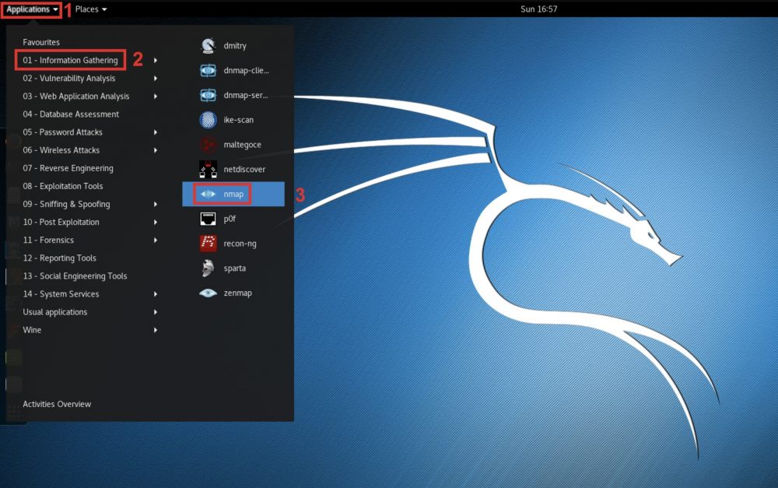The width and height of the screenshot is (778, 488).
Task: Open 13 - Social Engineering Tools category
Action: coord(75,276)
